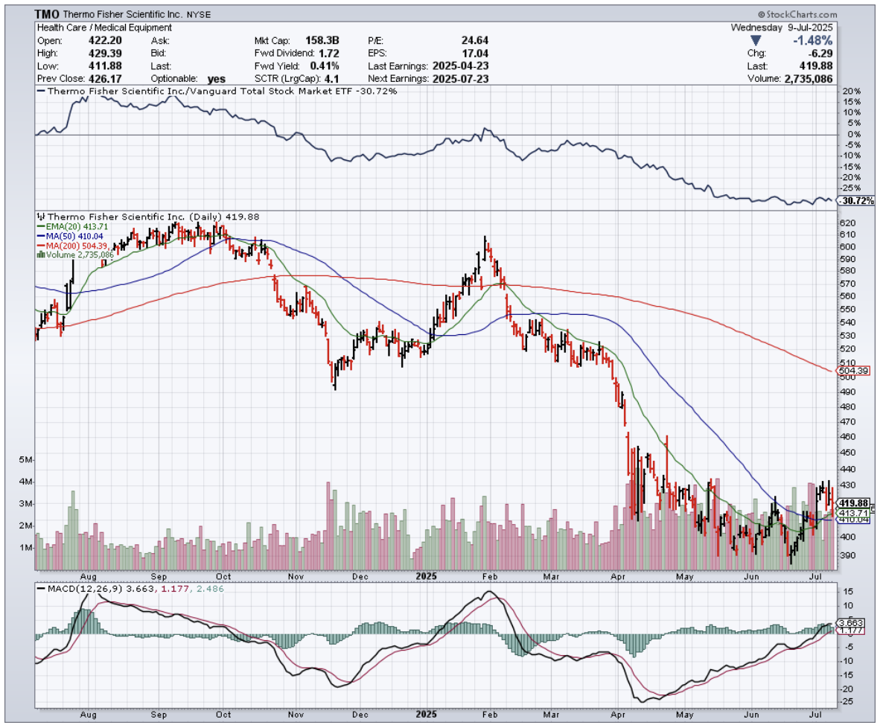Click the -30.72% relative strength end tag
This screenshot has width=880, height=728.
pyautogui.click(x=852, y=201)
